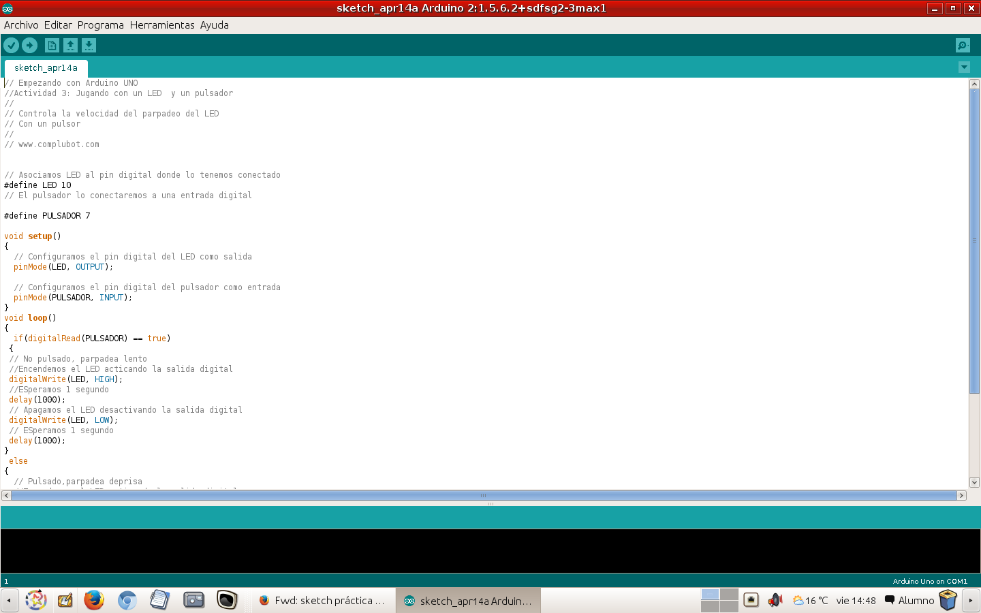The height and width of the screenshot is (613, 981).
Task: Click the wired network tray icon
Action: pos(751,600)
